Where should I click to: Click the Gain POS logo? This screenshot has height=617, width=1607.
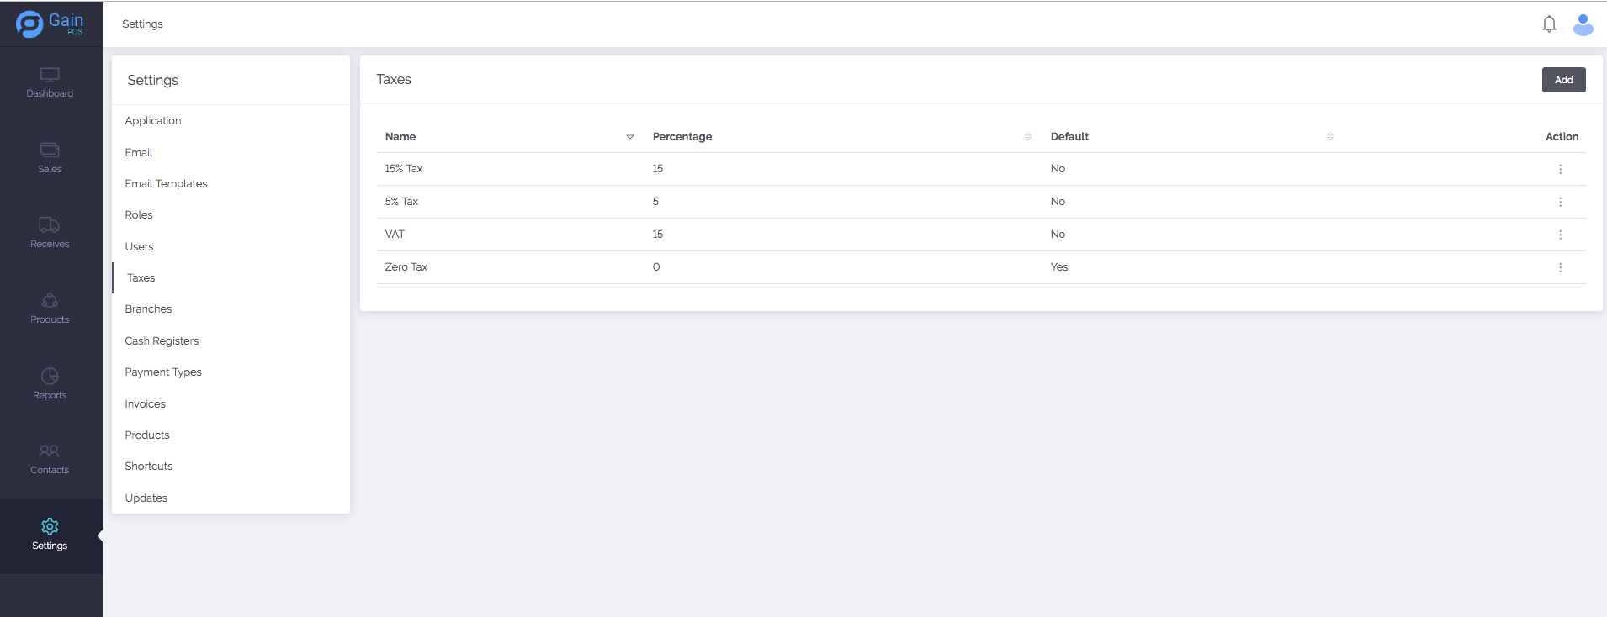pos(50,24)
